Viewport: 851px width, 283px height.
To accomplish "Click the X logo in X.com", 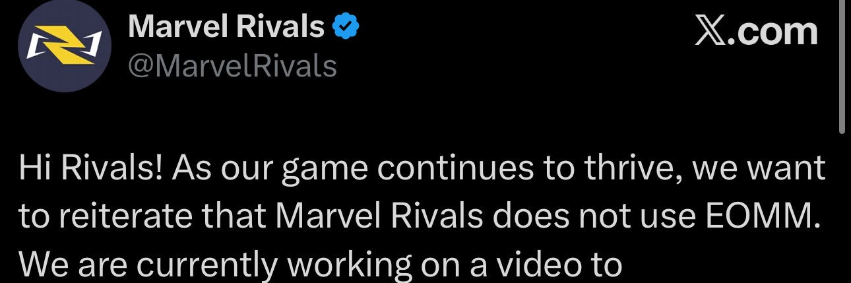I will [710, 32].
